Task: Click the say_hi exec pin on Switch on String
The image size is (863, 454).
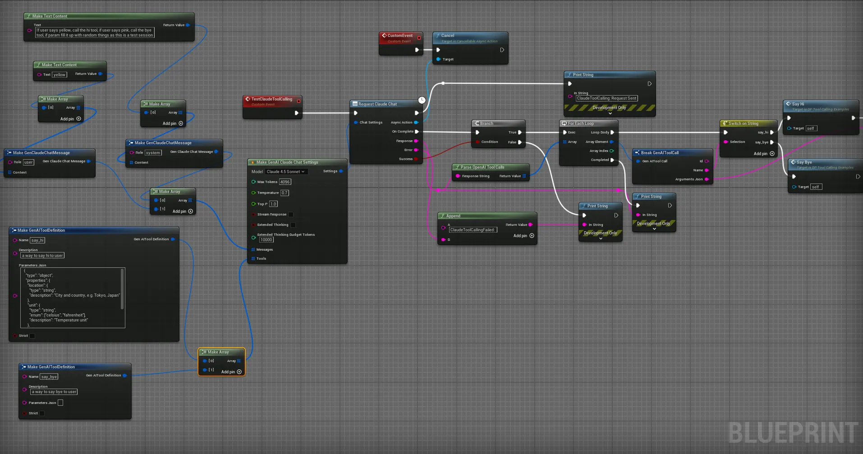Action: (771, 132)
